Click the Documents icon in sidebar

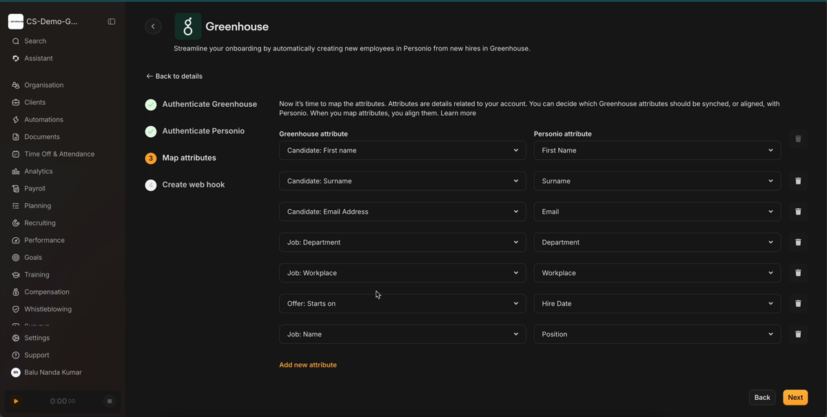[16, 137]
